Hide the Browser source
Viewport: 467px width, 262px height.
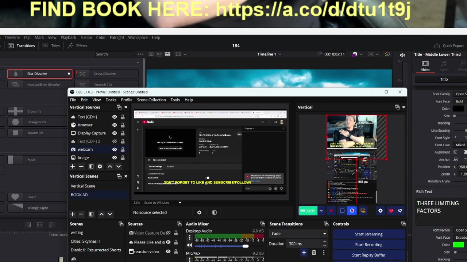tap(115, 125)
